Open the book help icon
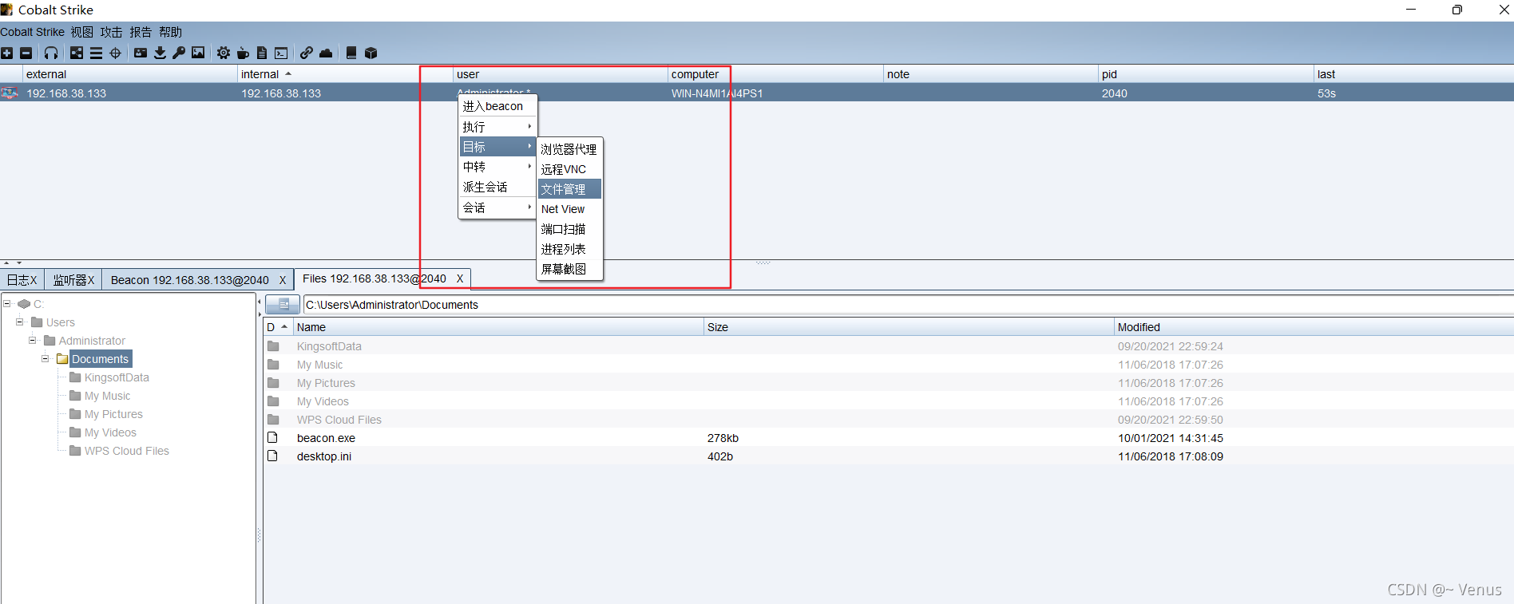Image resolution: width=1514 pixels, height=604 pixels. 351,53
